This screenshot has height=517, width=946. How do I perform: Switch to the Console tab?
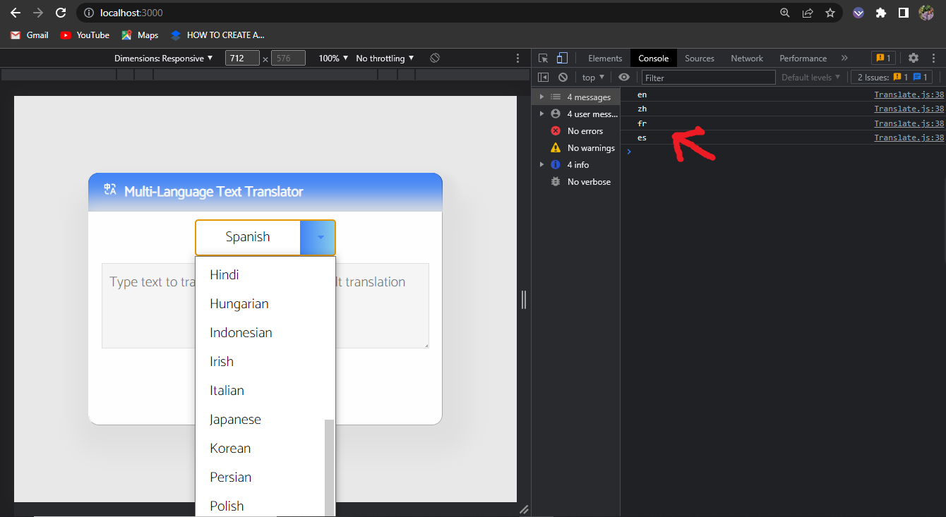(x=654, y=58)
